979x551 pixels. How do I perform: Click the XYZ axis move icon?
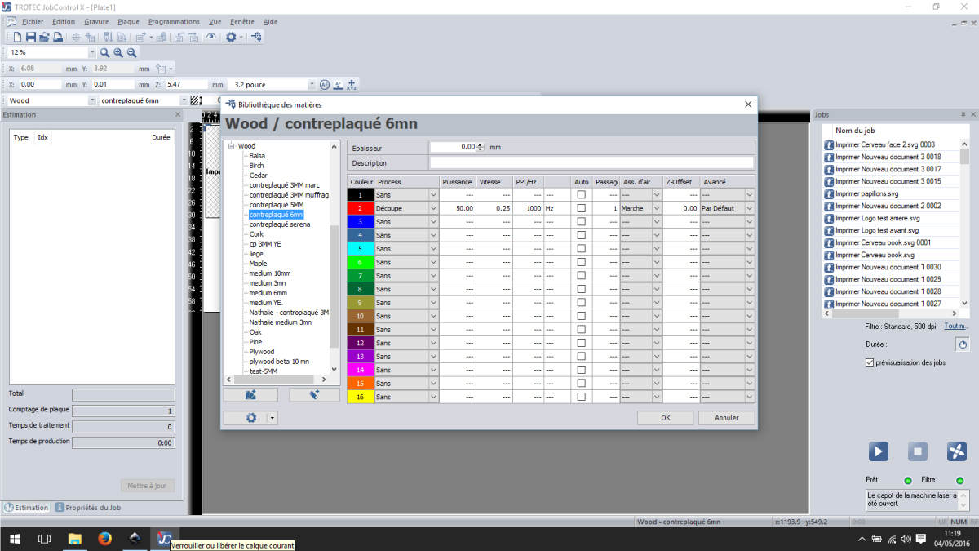(352, 84)
